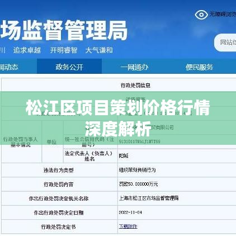Click the 行政处罚信息 table heading
This screenshot has height=236, width=236.
tap(135, 86)
